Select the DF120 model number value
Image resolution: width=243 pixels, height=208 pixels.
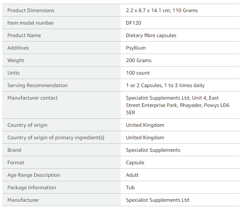click(133, 23)
